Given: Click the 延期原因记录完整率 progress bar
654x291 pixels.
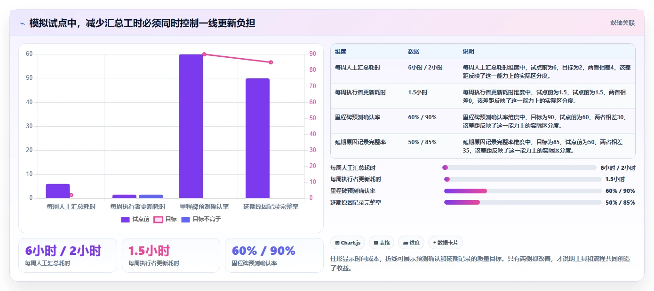Looking at the screenshot, I should point(523,202).
